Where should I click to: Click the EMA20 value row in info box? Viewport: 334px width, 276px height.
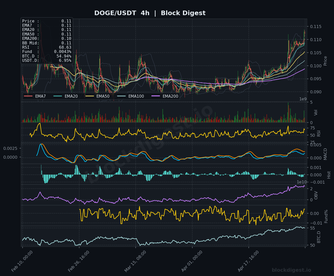tap(47, 30)
